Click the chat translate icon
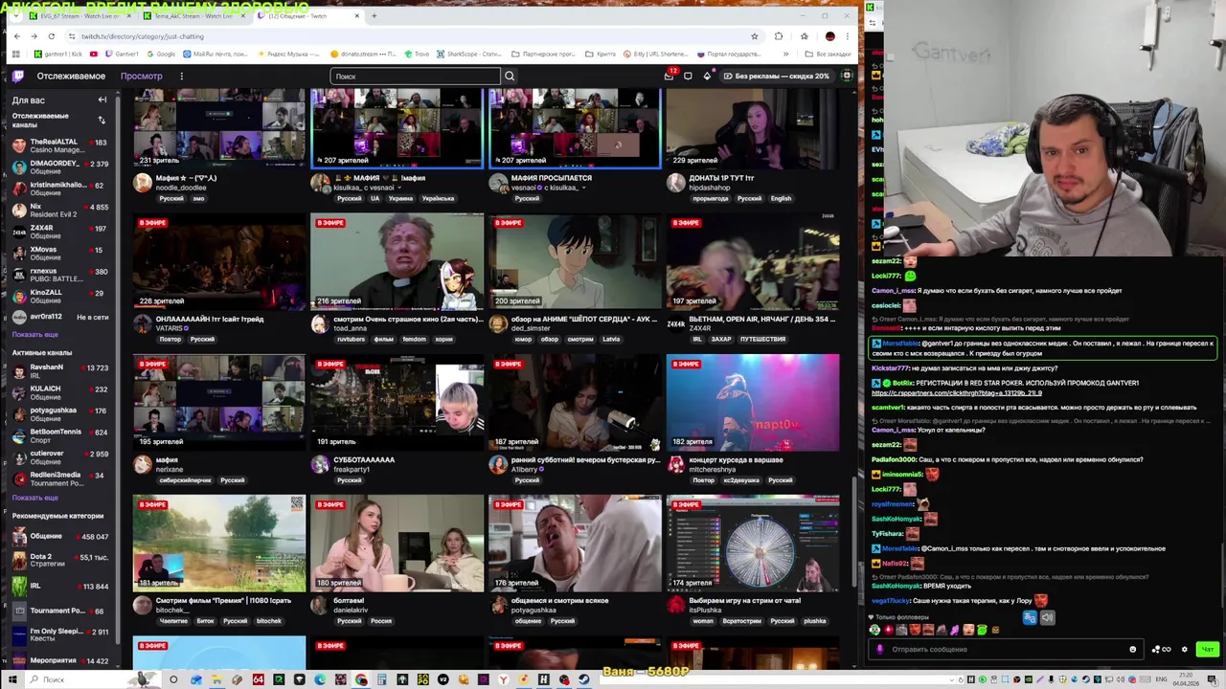 1030,617
